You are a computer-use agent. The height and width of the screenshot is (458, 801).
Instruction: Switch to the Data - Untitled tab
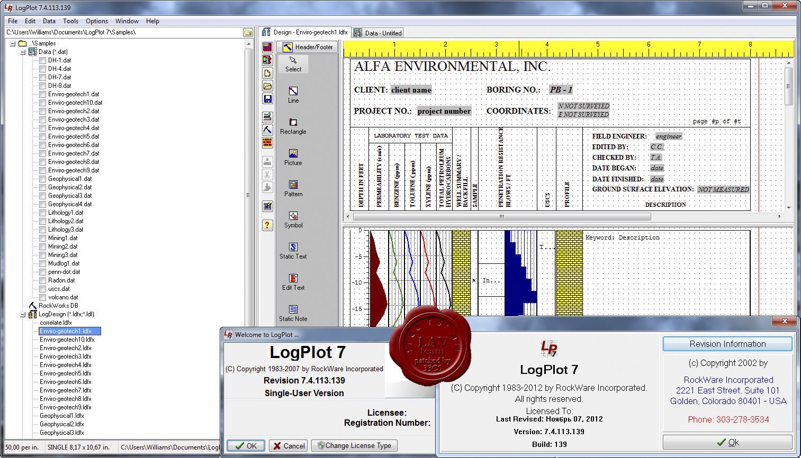click(x=378, y=33)
